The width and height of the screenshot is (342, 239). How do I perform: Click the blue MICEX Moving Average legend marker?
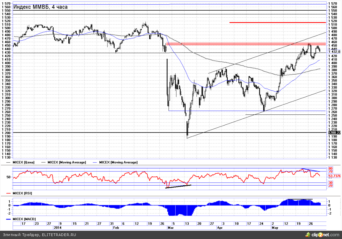click(95, 162)
